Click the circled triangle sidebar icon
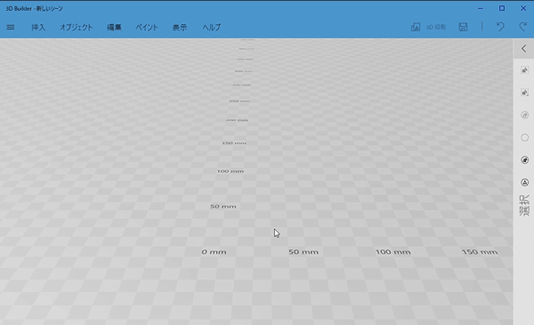The width and height of the screenshot is (534, 325). [524, 183]
